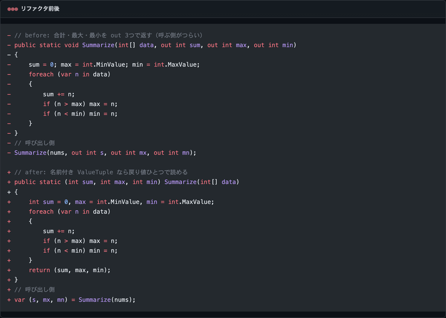
Task: Click the red close dot in title bar
Action: point(9,9)
